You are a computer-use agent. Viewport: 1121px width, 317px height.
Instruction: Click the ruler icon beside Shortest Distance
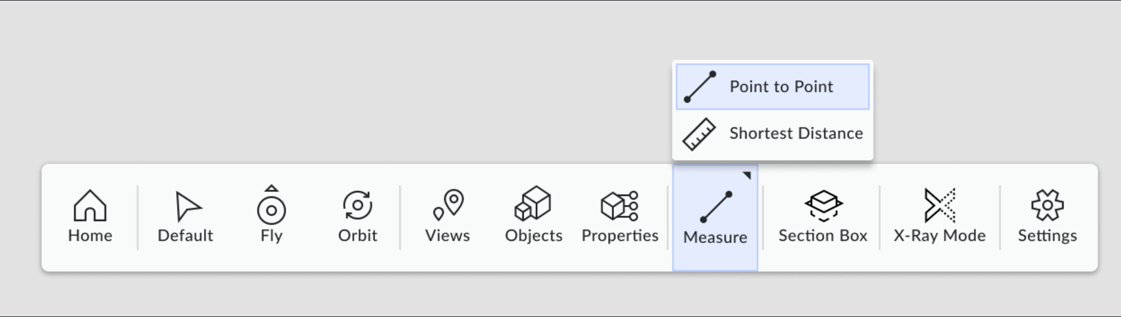[699, 134]
